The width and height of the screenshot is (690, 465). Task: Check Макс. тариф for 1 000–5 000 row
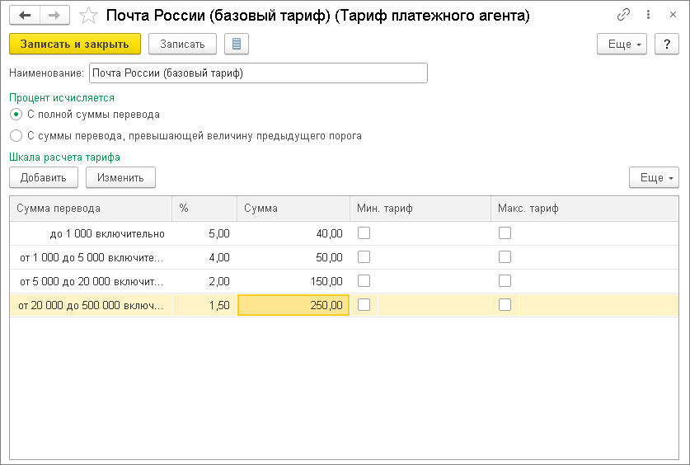coord(505,257)
